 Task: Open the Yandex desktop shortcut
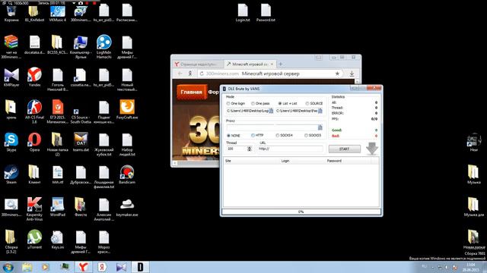pyautogui.click(x=34, y=77)
